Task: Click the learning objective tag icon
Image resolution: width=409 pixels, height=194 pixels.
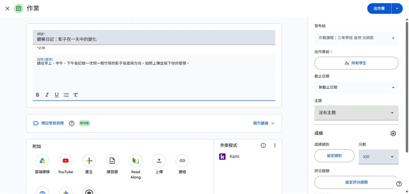Action: (x=36, y=123)
